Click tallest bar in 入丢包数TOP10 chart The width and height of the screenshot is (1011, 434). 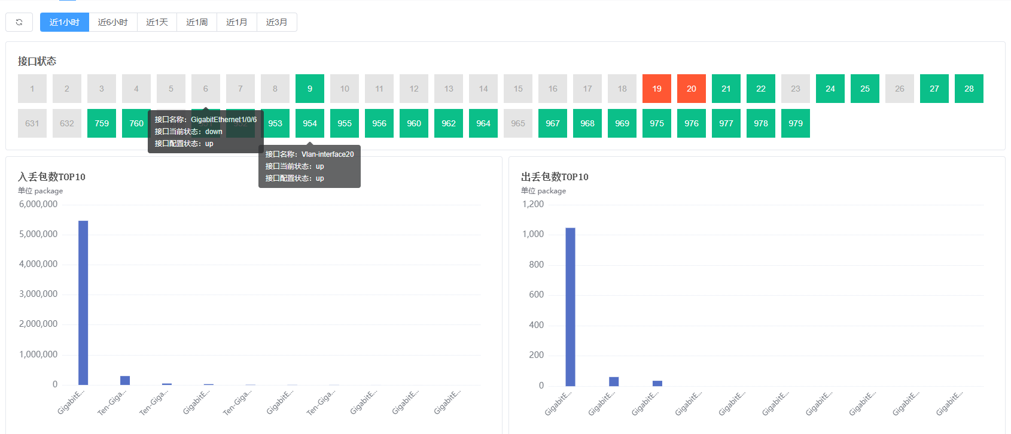(x=83, y=303)
